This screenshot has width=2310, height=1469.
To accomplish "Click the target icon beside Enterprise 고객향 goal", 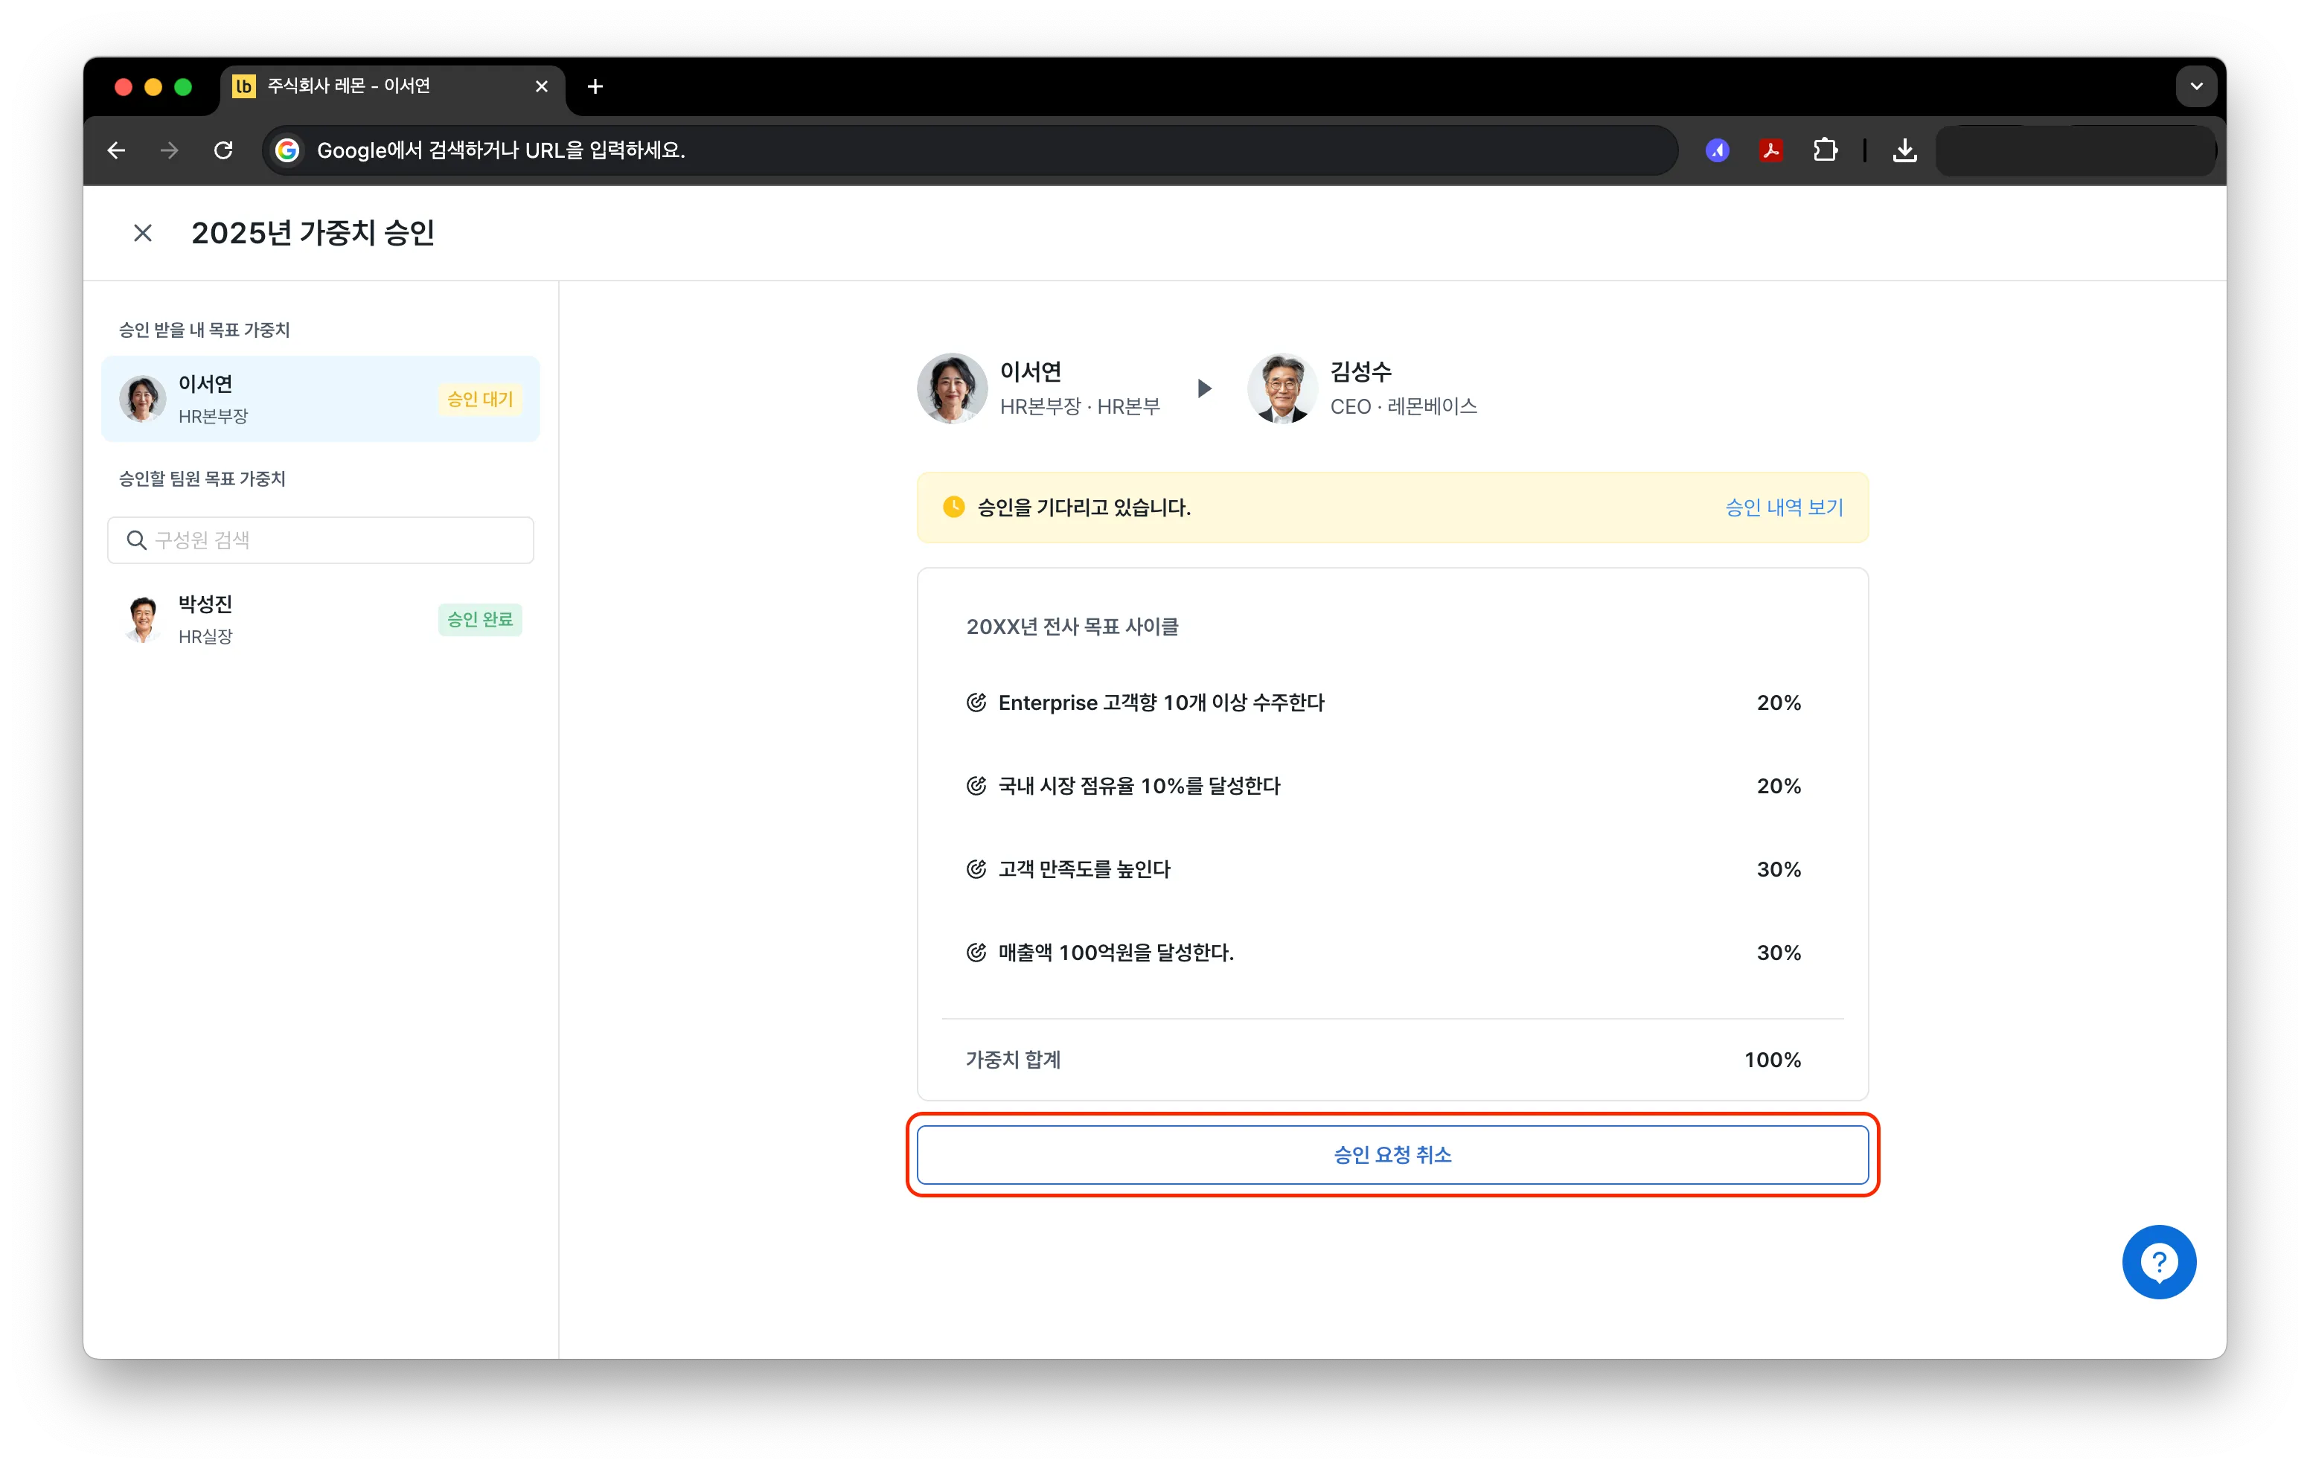I will [x=976, y=703].
